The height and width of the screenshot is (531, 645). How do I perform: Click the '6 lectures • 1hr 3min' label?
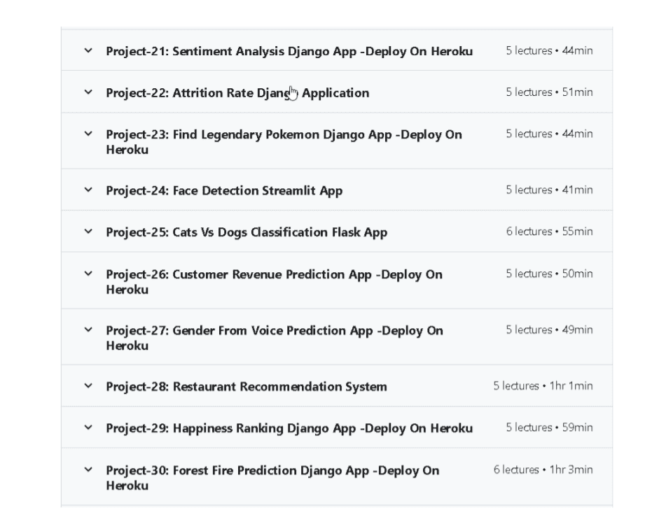(x=543, y=469)
